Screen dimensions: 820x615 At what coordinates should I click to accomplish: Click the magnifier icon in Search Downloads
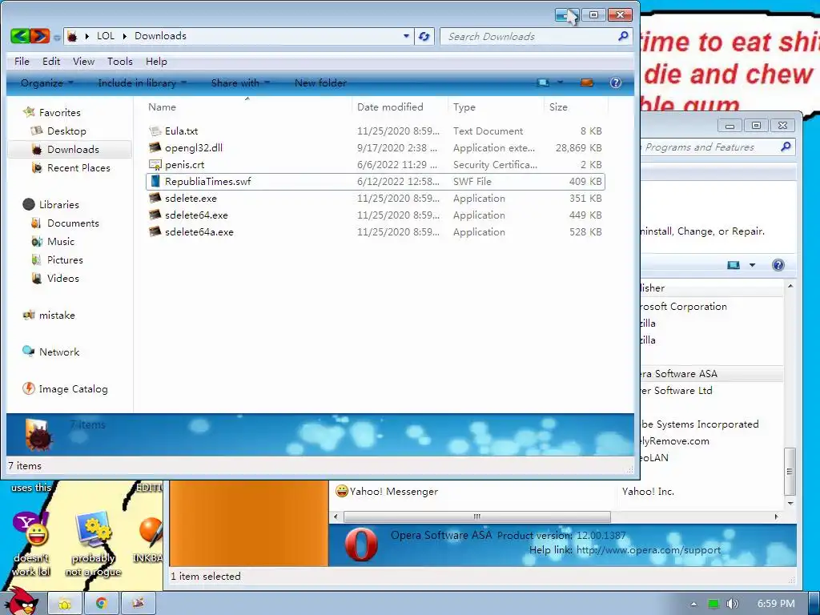[623, 36]
